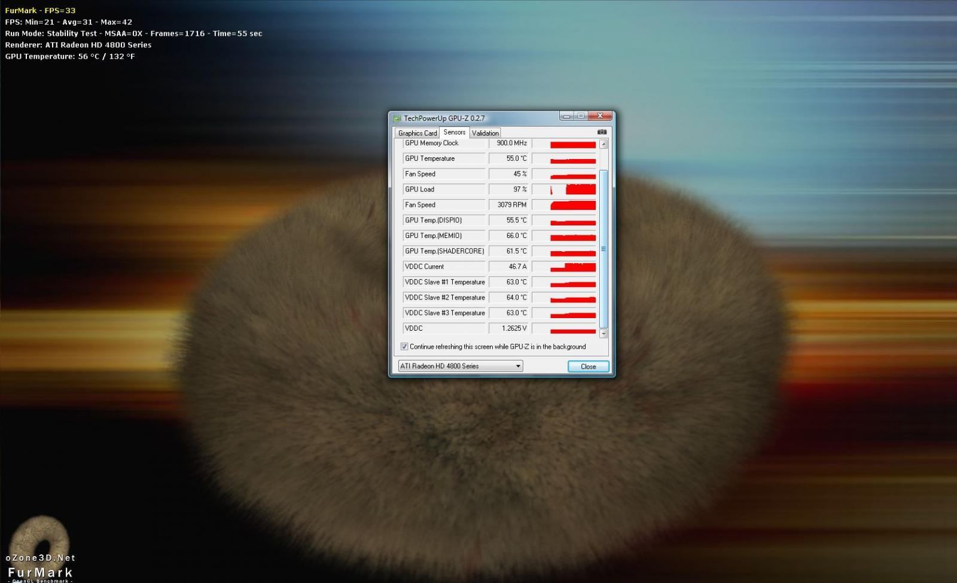The width and height of the screenshot is (957, 583).
Task: Click the sensor list scroll down arrow
Action: pos(604,333)
